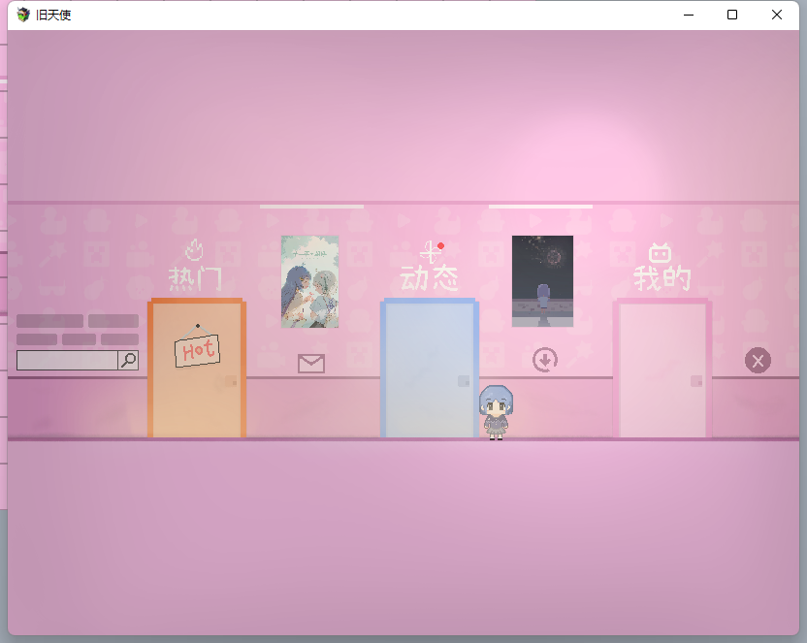This screenshot has width=807, height=643.
Task: Close the 旧天使 window
Action: 777,15
